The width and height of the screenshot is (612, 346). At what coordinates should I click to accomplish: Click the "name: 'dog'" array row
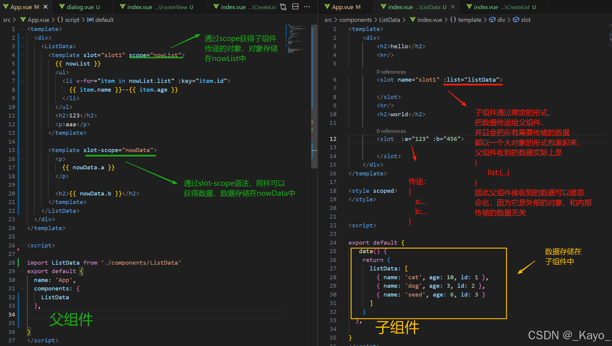(430, 286)
